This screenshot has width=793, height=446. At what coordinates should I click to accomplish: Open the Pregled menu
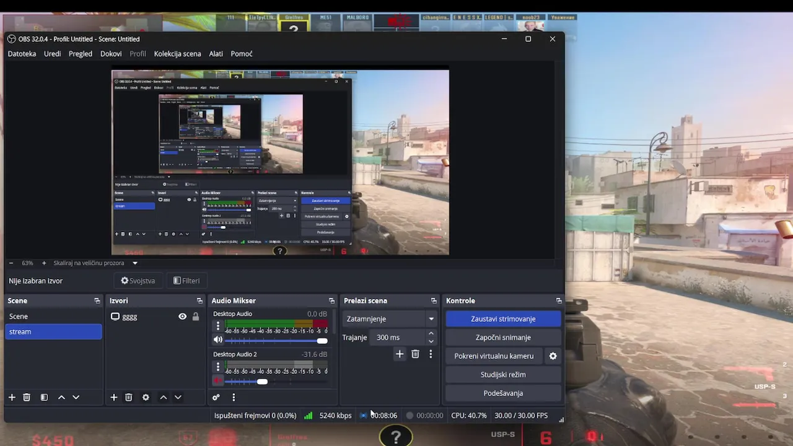pos(81,54)
